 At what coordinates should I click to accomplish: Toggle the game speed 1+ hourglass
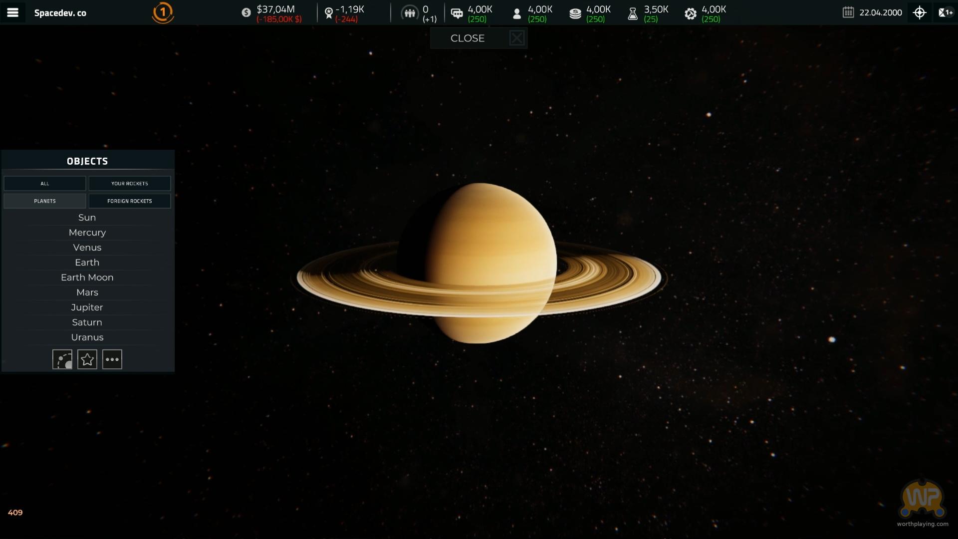[x=945, y=12]
